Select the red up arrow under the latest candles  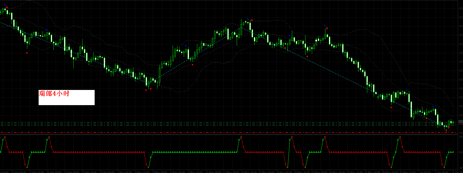(x=449, y=127)
